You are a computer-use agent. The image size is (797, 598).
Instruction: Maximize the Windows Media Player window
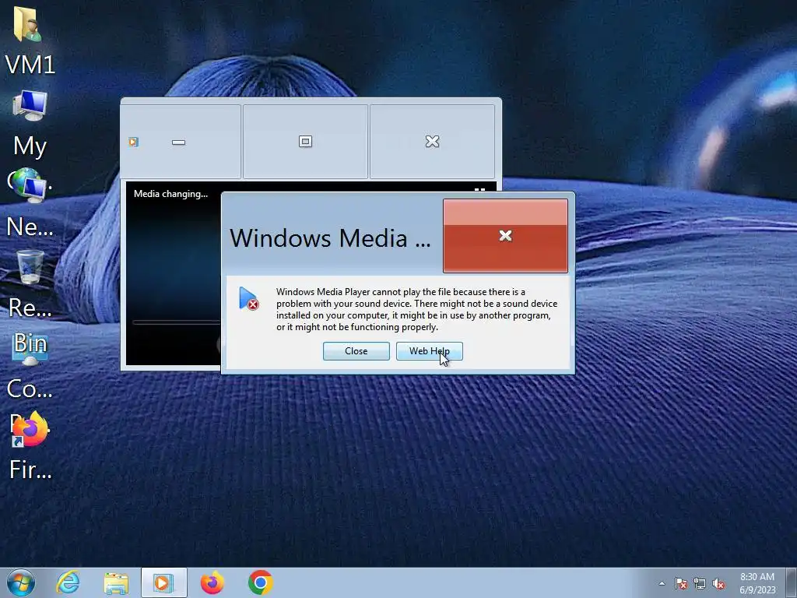(305, 142)
